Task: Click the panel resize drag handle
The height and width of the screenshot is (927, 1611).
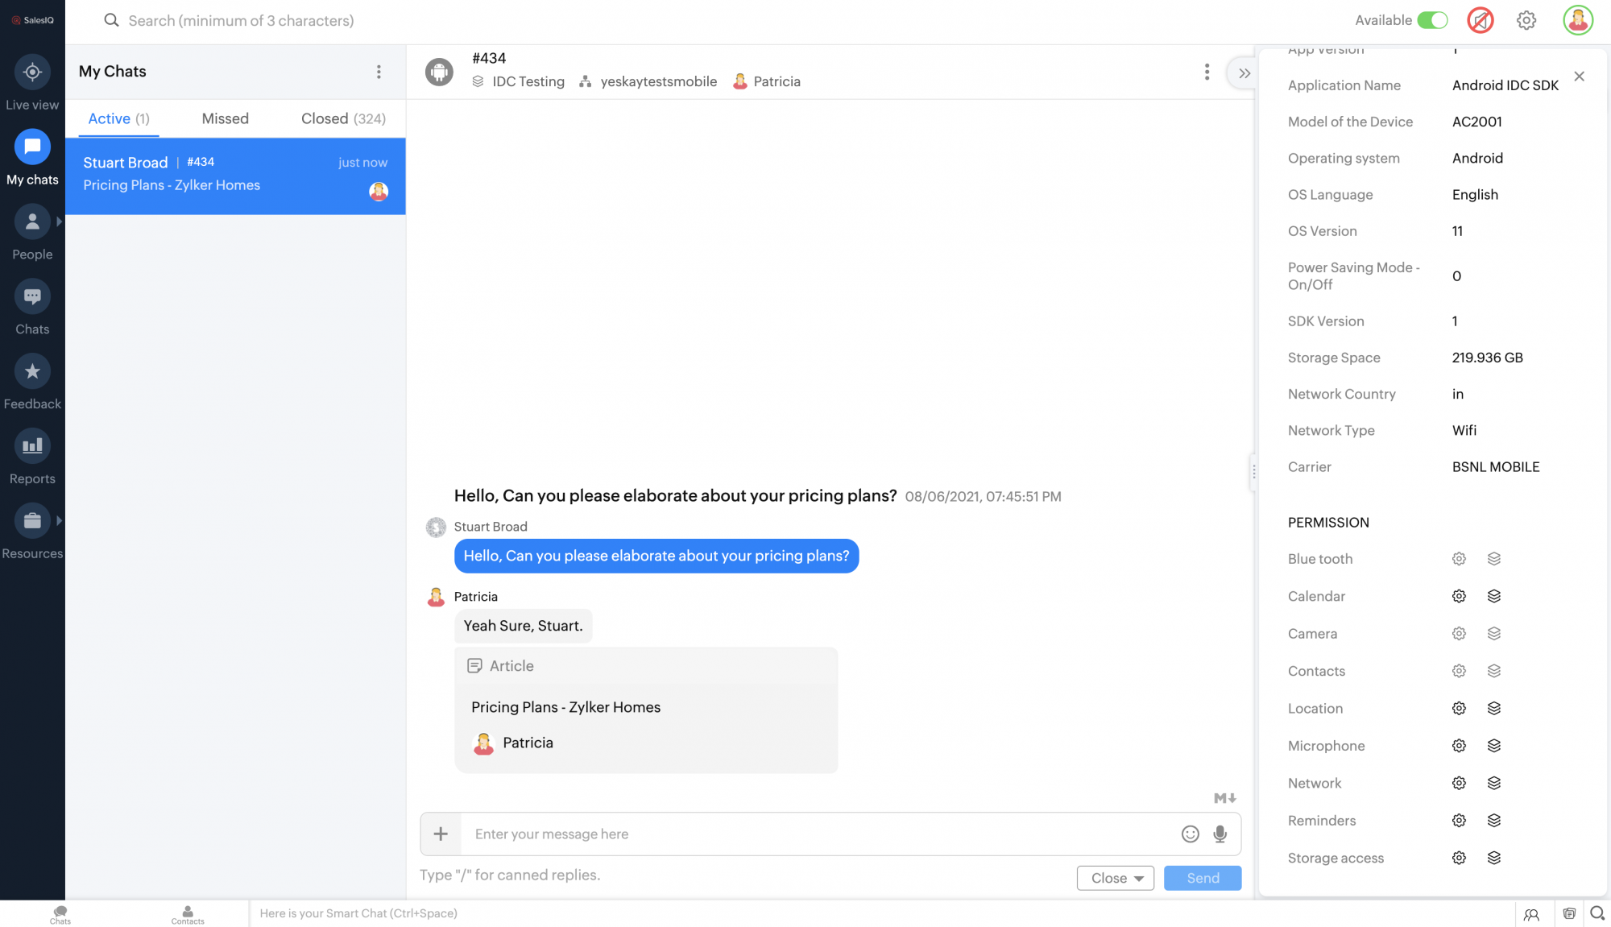Action: (x=1253, y=472)
